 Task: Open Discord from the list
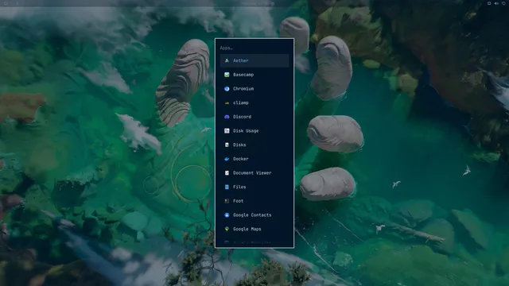click(254, 117)
